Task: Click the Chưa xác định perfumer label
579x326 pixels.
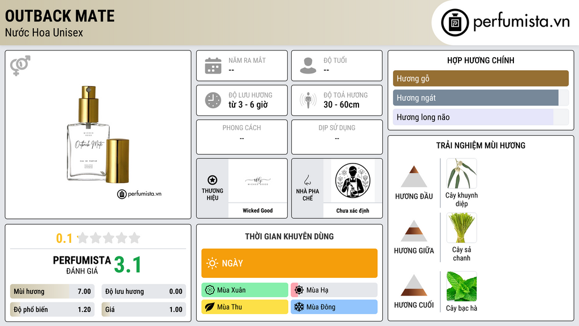Action: pos(353,211)
